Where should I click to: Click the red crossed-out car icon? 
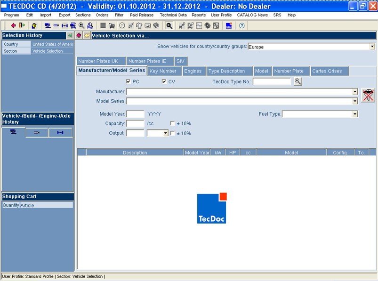click(x=368, y=95)
